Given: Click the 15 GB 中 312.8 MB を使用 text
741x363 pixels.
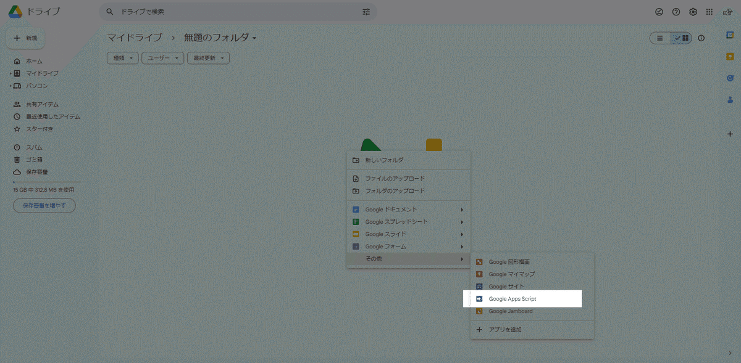Looking at the screenshot, I should coord(43,190).
